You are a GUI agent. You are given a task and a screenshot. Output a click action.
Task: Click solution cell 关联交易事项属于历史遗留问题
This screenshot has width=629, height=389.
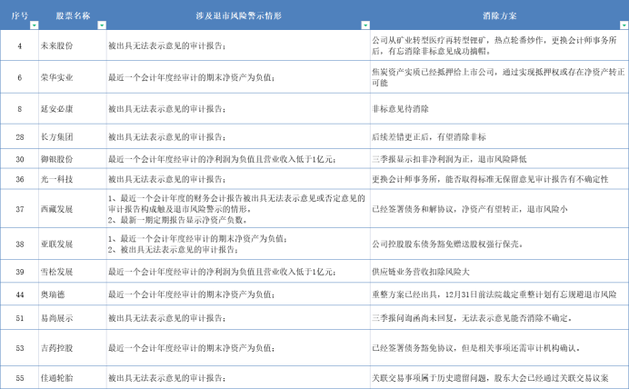click(x=499, y=377)
